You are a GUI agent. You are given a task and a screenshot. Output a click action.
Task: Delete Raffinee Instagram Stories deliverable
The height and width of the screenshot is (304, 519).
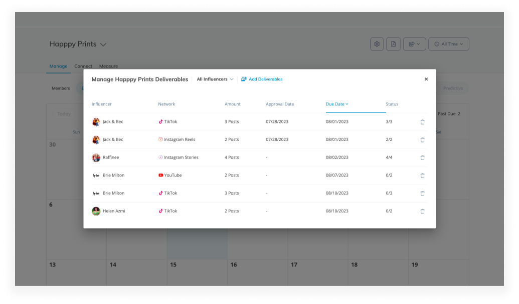[x=422, y=158]
